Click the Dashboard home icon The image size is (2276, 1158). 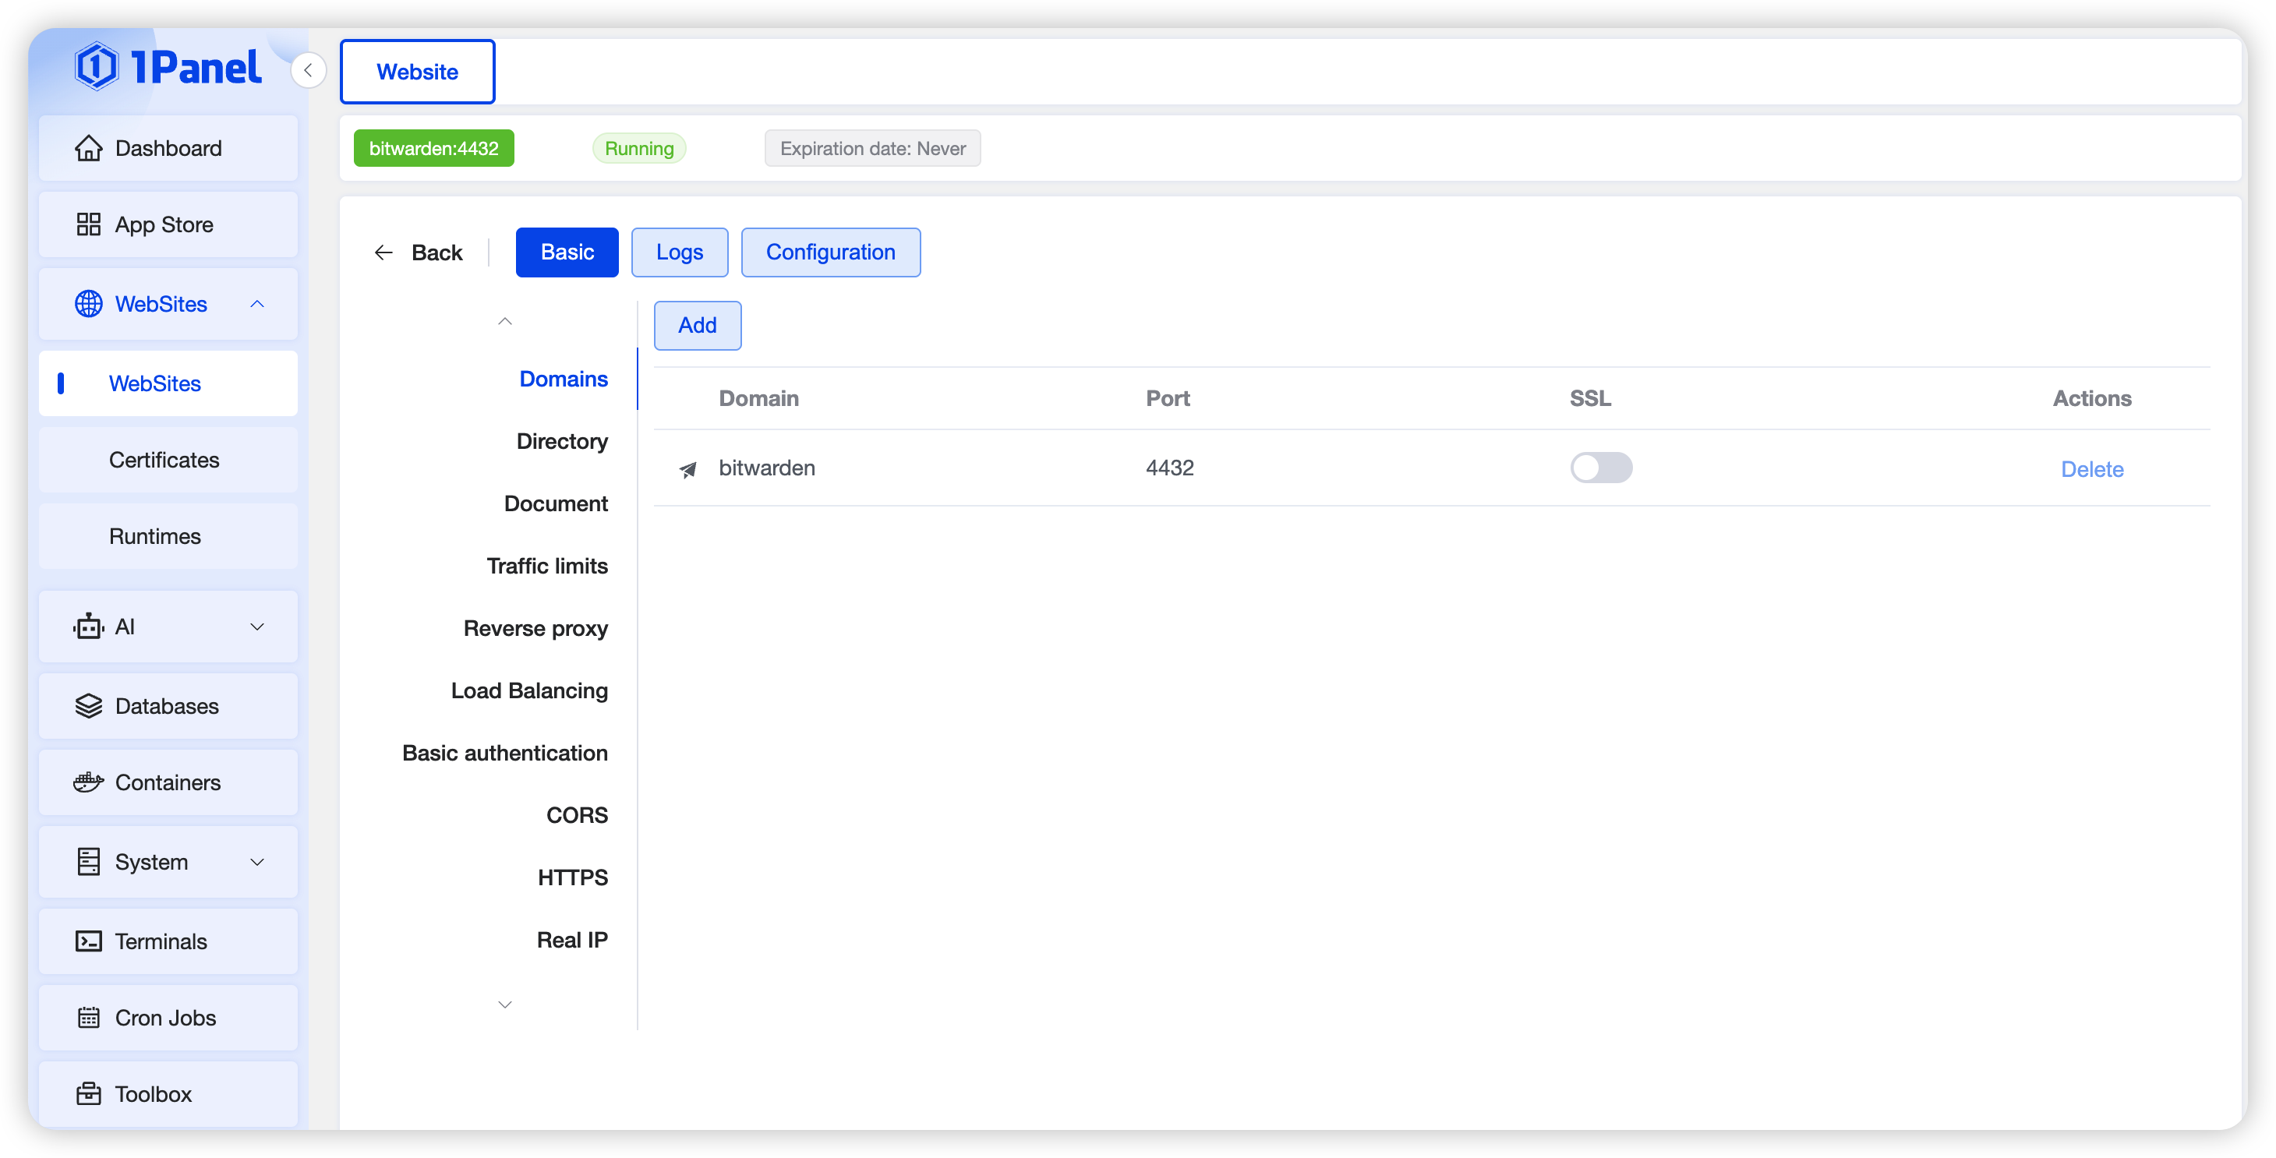88,148
